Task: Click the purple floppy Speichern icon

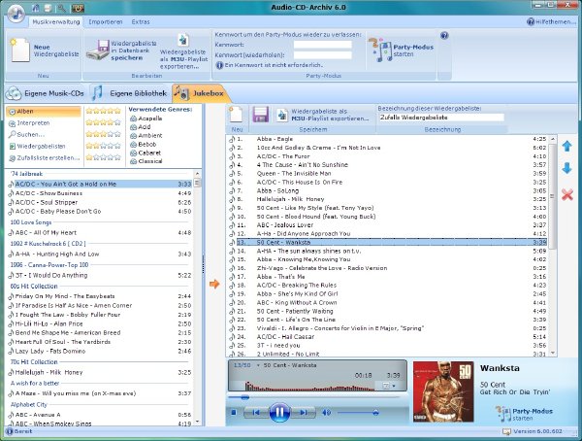Action: (x=261, y=115)
